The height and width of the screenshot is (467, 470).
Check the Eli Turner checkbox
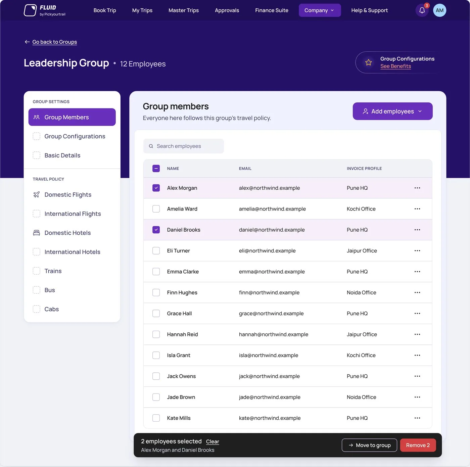click(156, 251)
